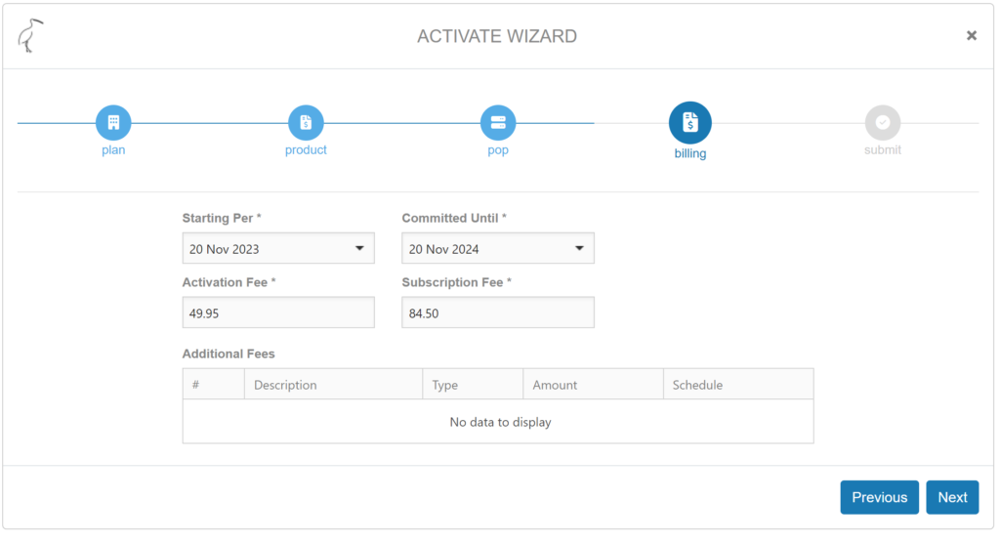Image resolution: width=1000 pixels, height=542 pixels.
Task: Click the Activation Fee input field
Action: point(278,313)
